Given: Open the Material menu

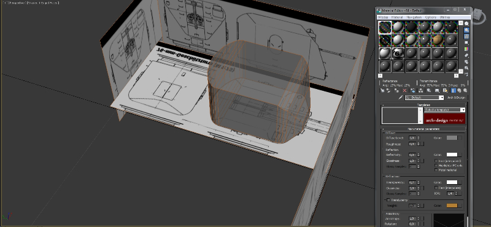Looking at the screenshot, I should (397, 17).
